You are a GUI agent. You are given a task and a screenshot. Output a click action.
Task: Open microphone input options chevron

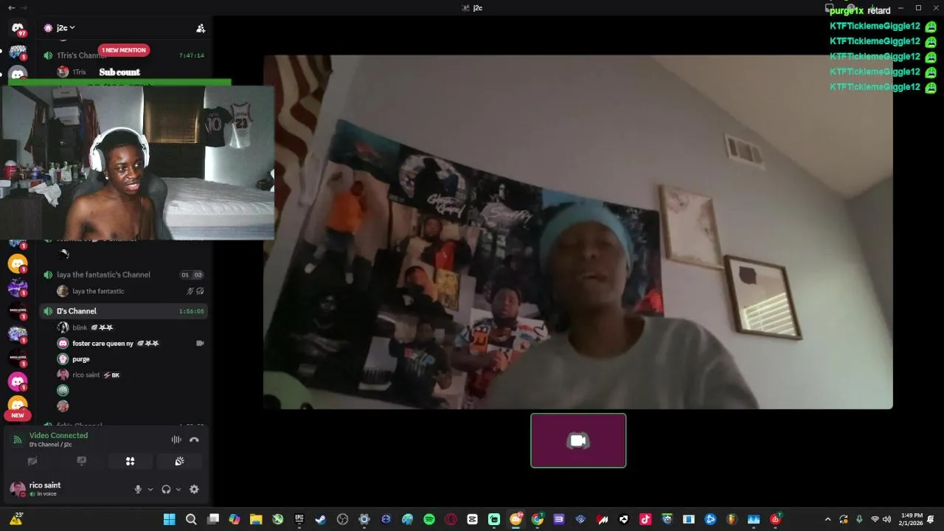tap(150, 489)
